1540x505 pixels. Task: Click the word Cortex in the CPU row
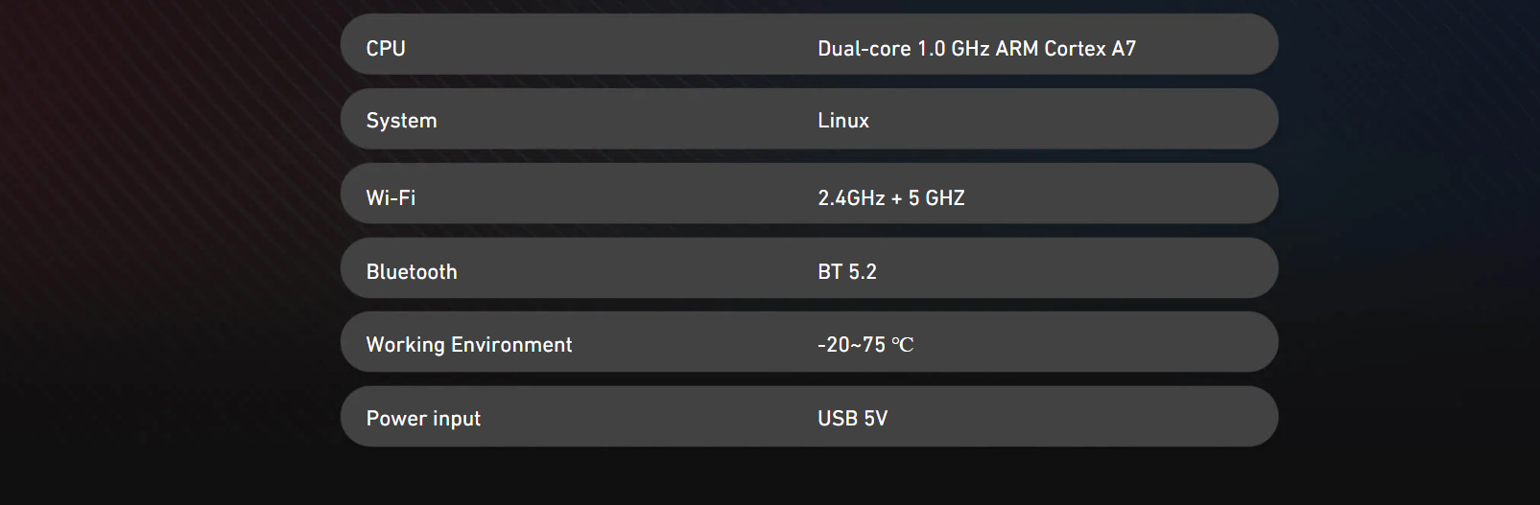click(1075, 48)
